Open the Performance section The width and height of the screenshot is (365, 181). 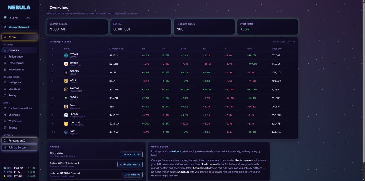click(x=19, y=57)
